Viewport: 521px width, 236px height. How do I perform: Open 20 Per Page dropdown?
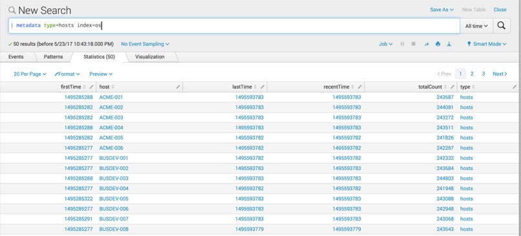click(x=30, y=74)
